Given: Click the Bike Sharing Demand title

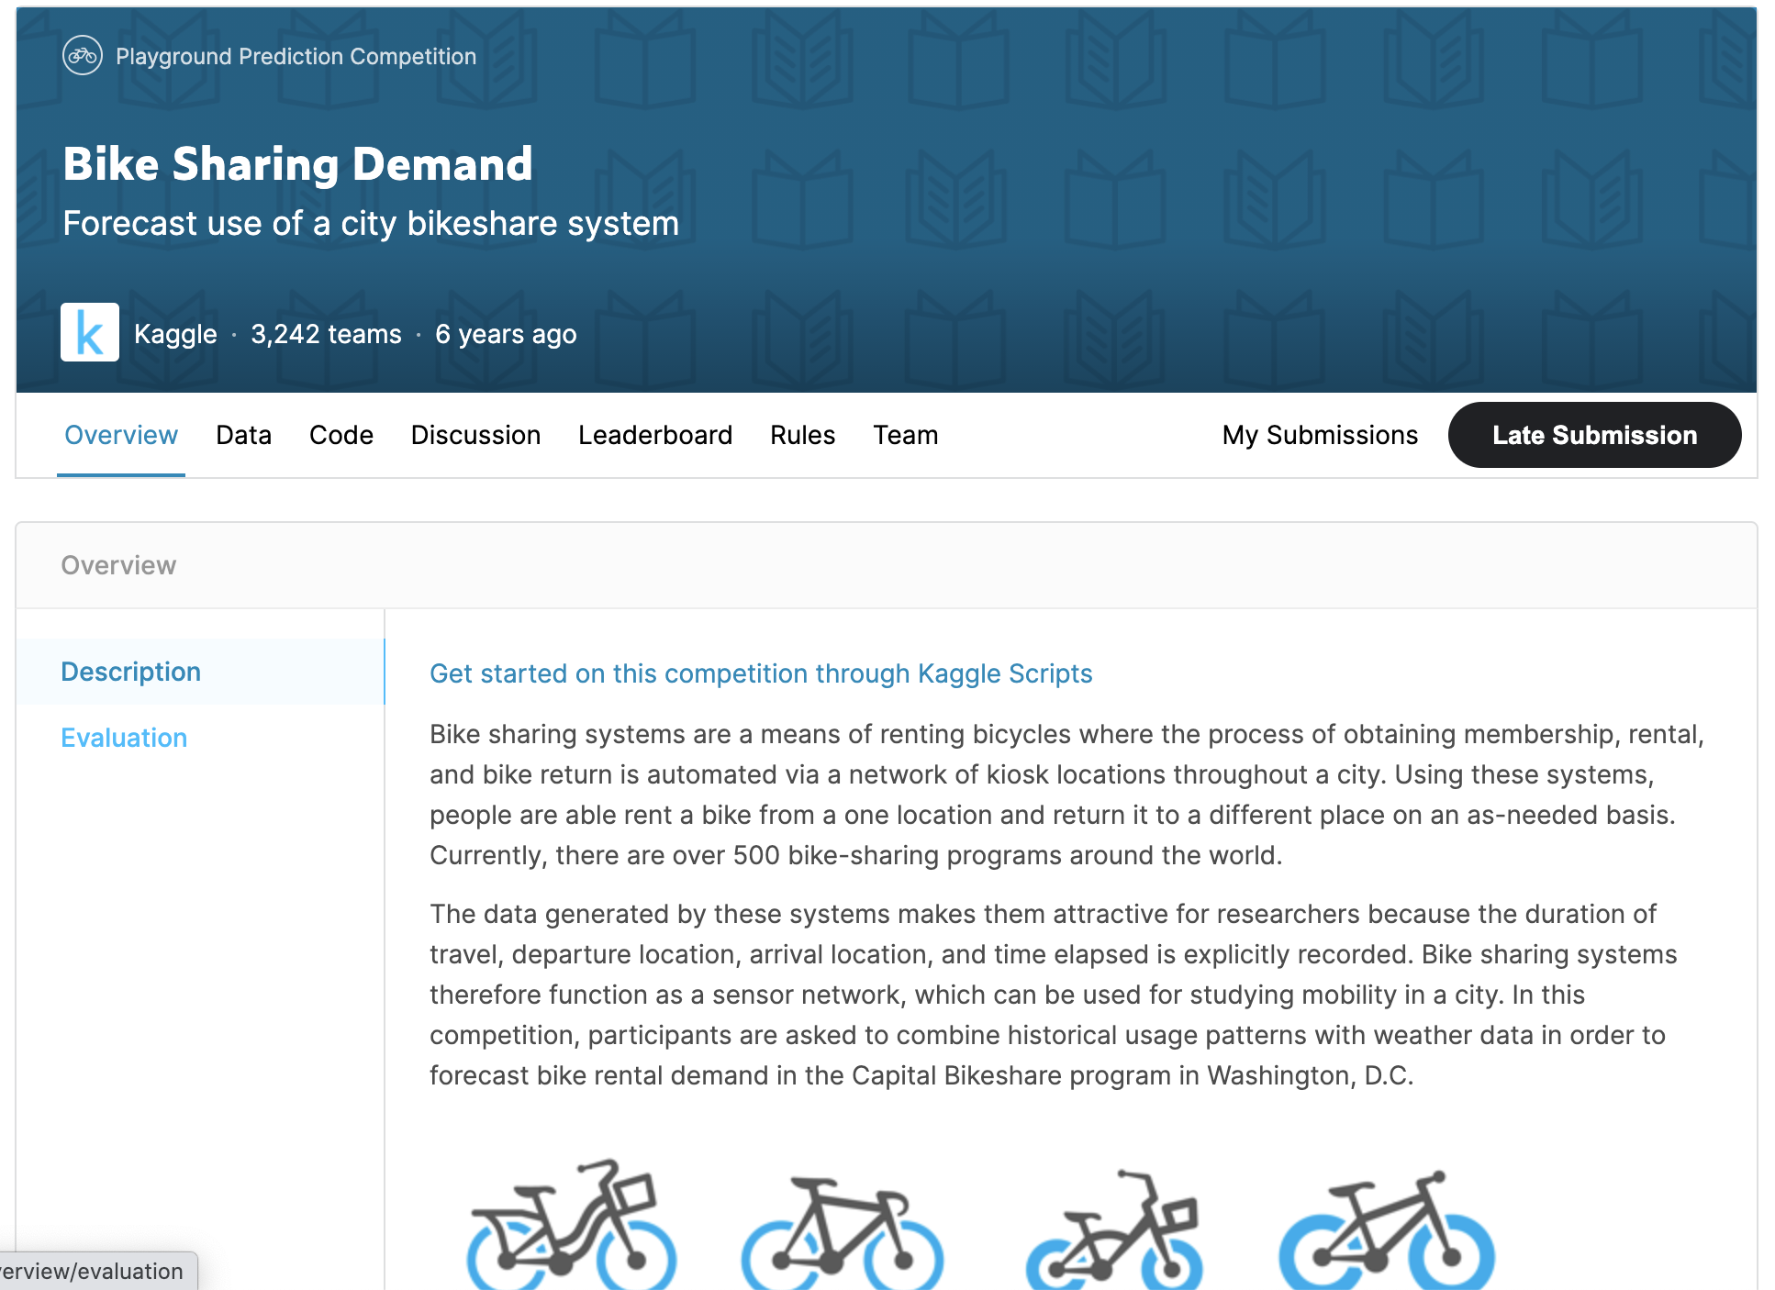Looking at the screenshot, I should (x=297, y=164).
